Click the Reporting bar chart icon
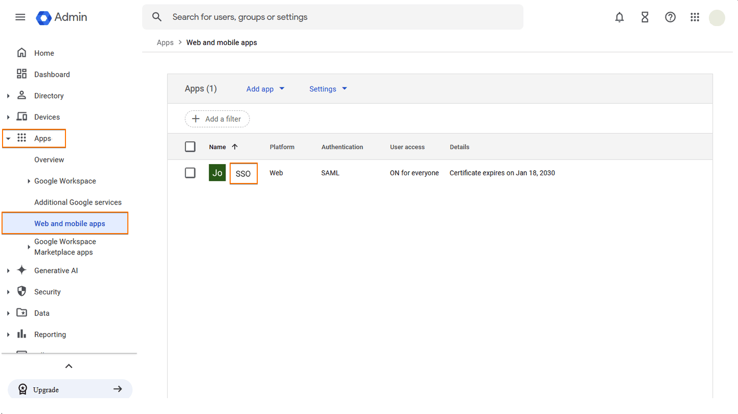This screenshot has width=738, height=414. (x=21, y=334)
